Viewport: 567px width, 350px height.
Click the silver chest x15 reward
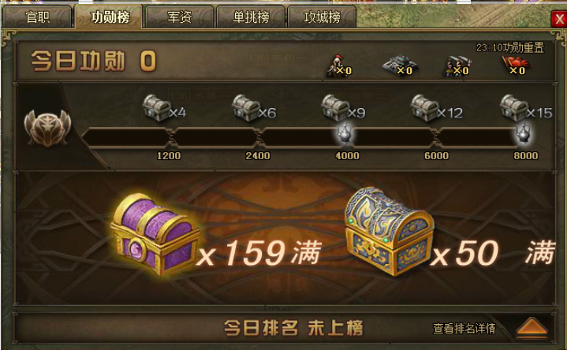tap(514, 108)
